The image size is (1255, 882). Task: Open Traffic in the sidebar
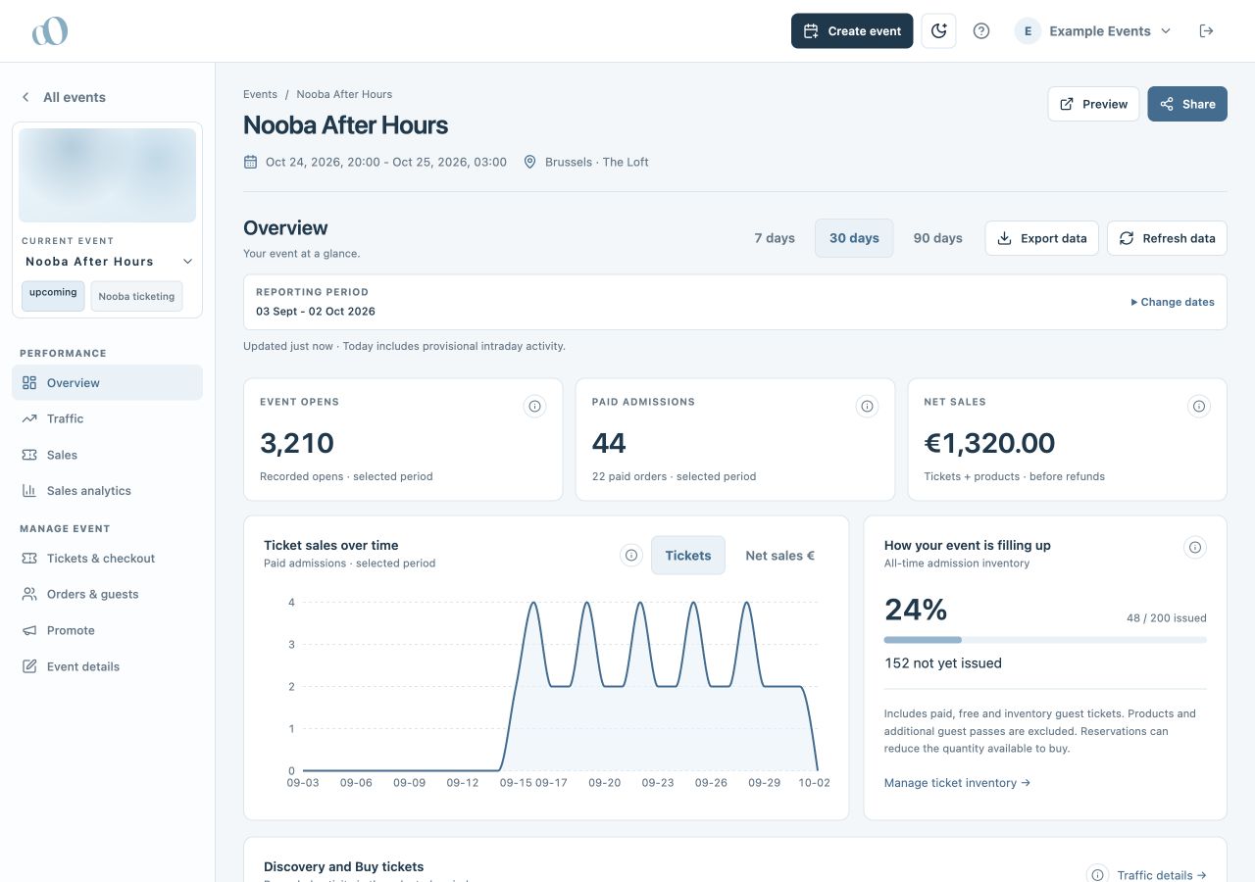point(108,418)
